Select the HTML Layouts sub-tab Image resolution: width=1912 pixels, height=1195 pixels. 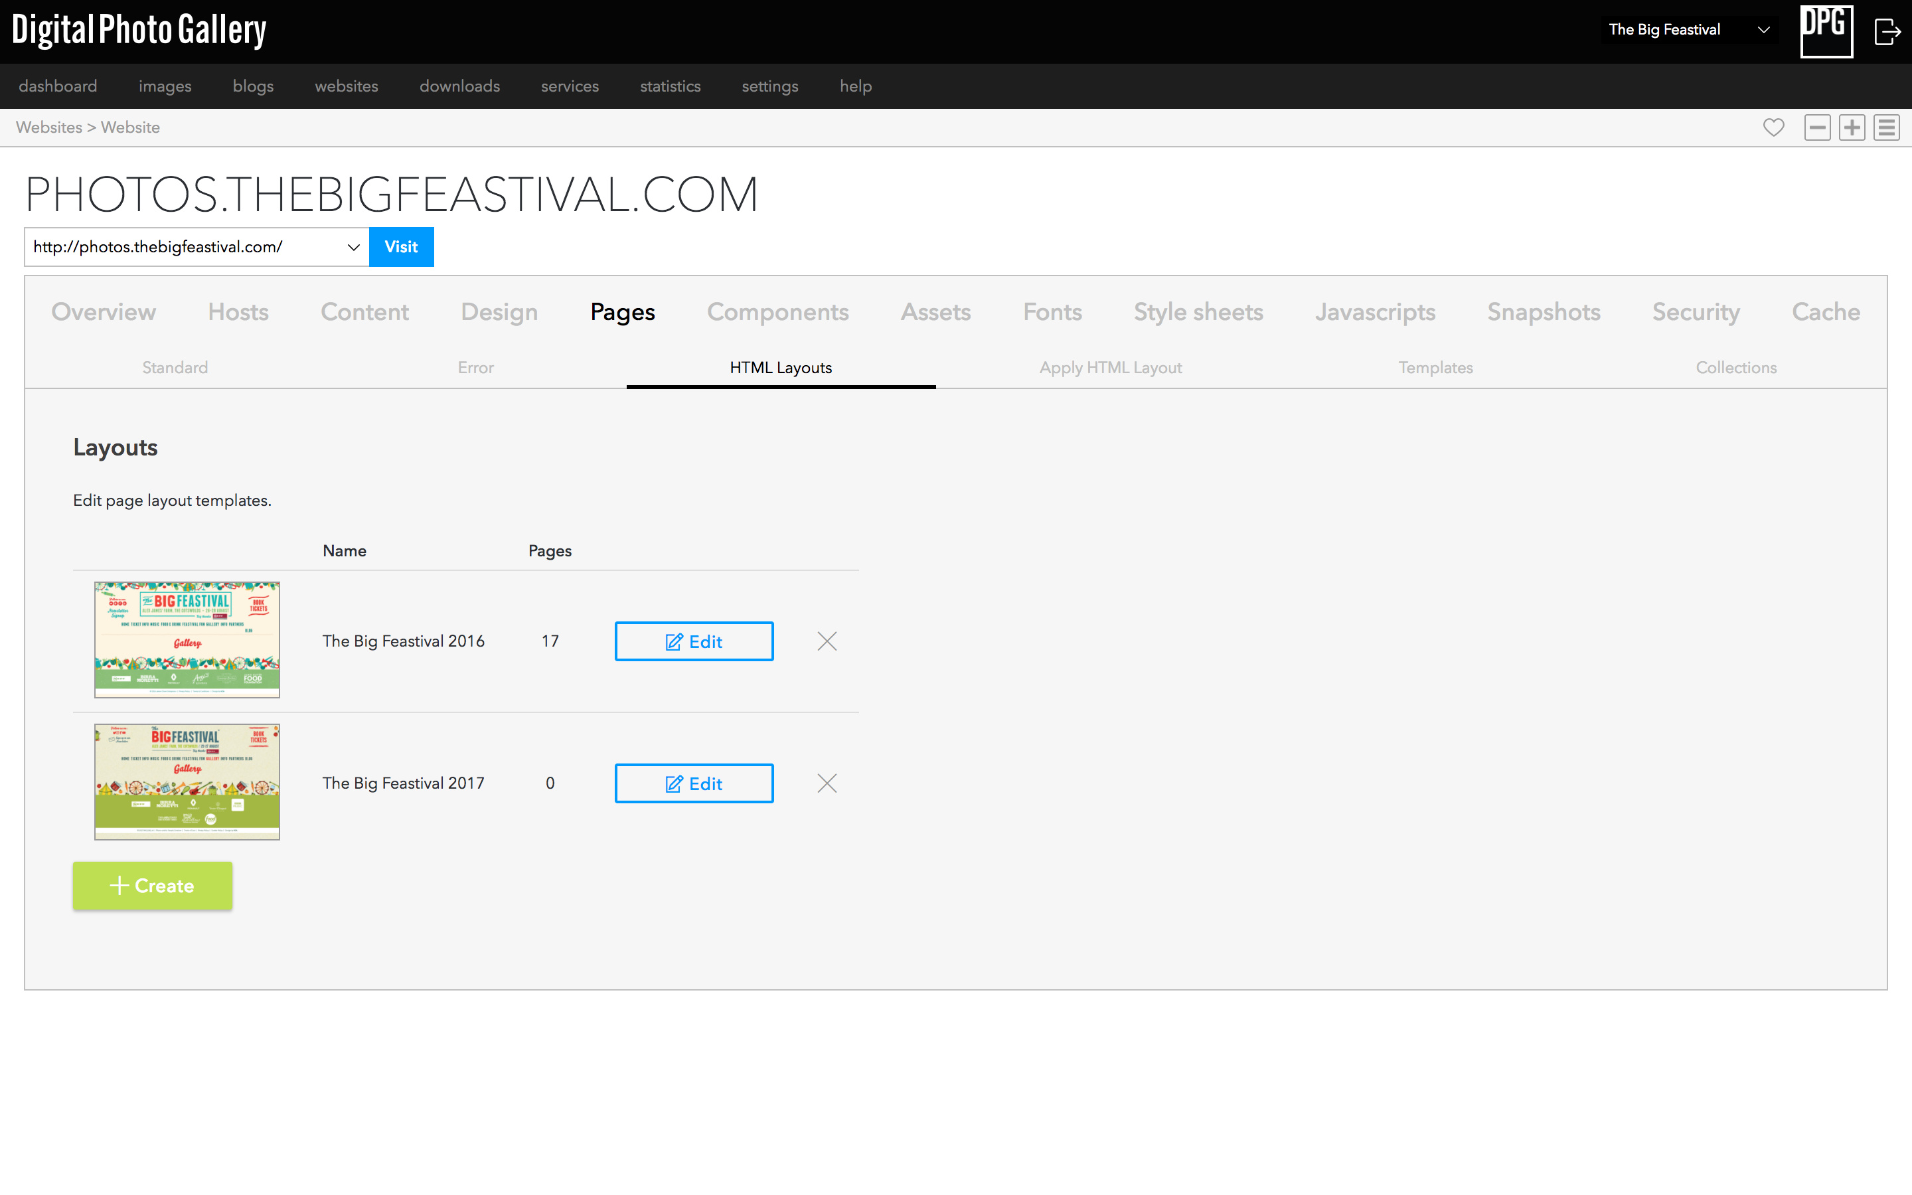781,368
